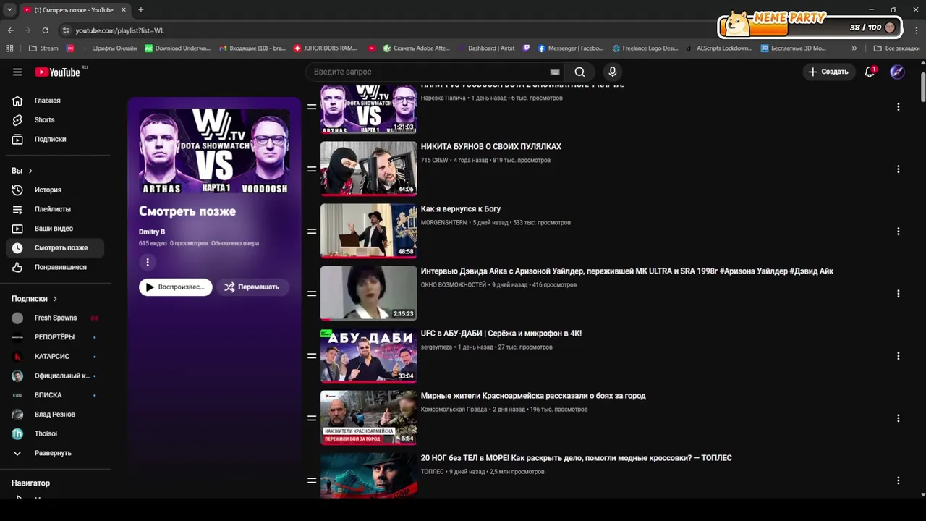The width and height of the screenshot is (926, 521).
Task: Open the Stream bookmark folder
Action: 43,48
